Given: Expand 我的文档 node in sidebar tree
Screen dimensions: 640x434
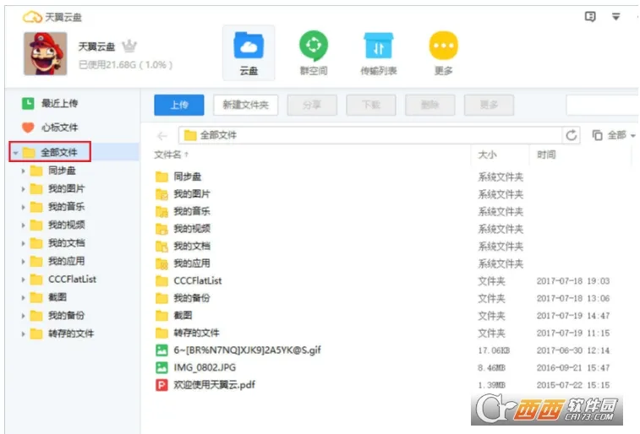Looking at the screenshot, I should click(x=24, y=243).
